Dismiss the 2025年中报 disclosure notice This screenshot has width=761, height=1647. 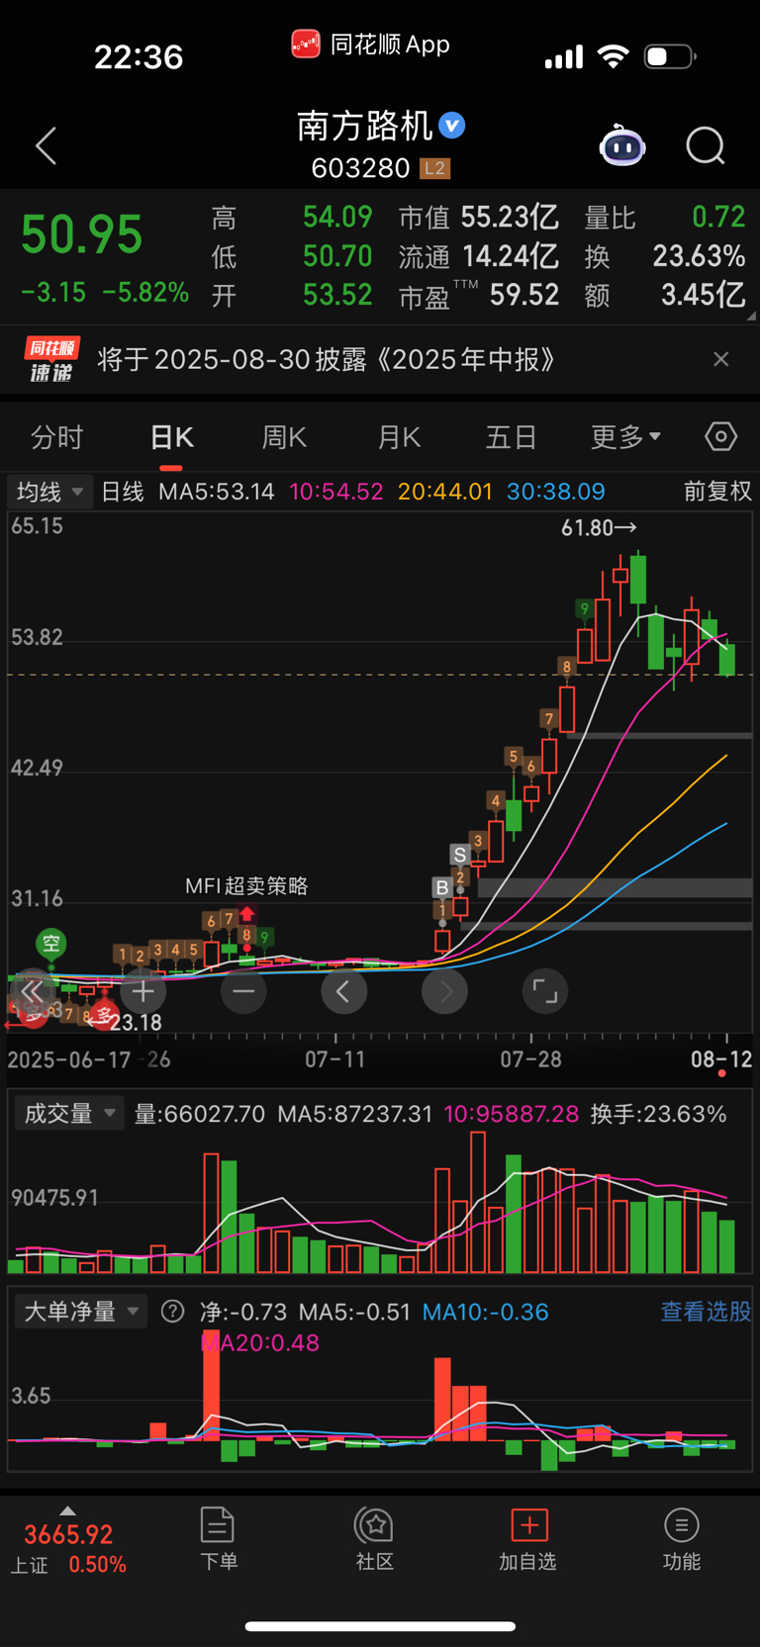point(720,359)
